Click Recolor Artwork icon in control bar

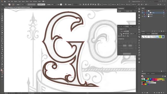(x=65, y=4)
